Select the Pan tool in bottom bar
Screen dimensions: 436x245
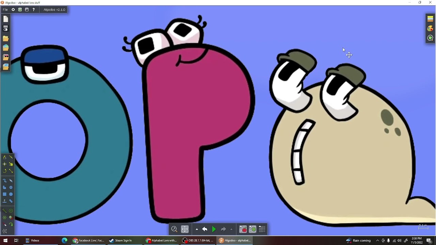click(x=185, y=229)
